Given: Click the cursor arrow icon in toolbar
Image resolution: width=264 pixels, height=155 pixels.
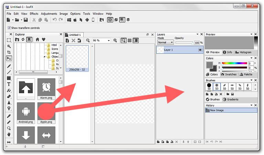Looking at the screenshot, I should click(81, 20).
